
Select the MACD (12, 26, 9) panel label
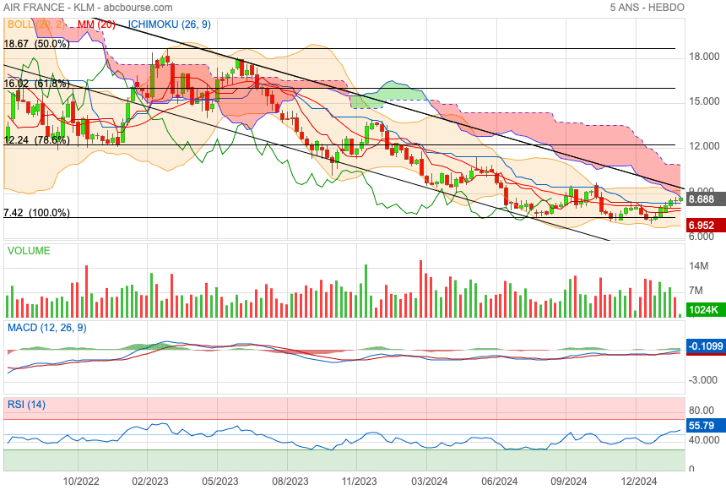pyautogui.click(x=46, y=328)
